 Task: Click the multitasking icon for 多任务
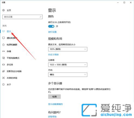[x=4, y=65]
